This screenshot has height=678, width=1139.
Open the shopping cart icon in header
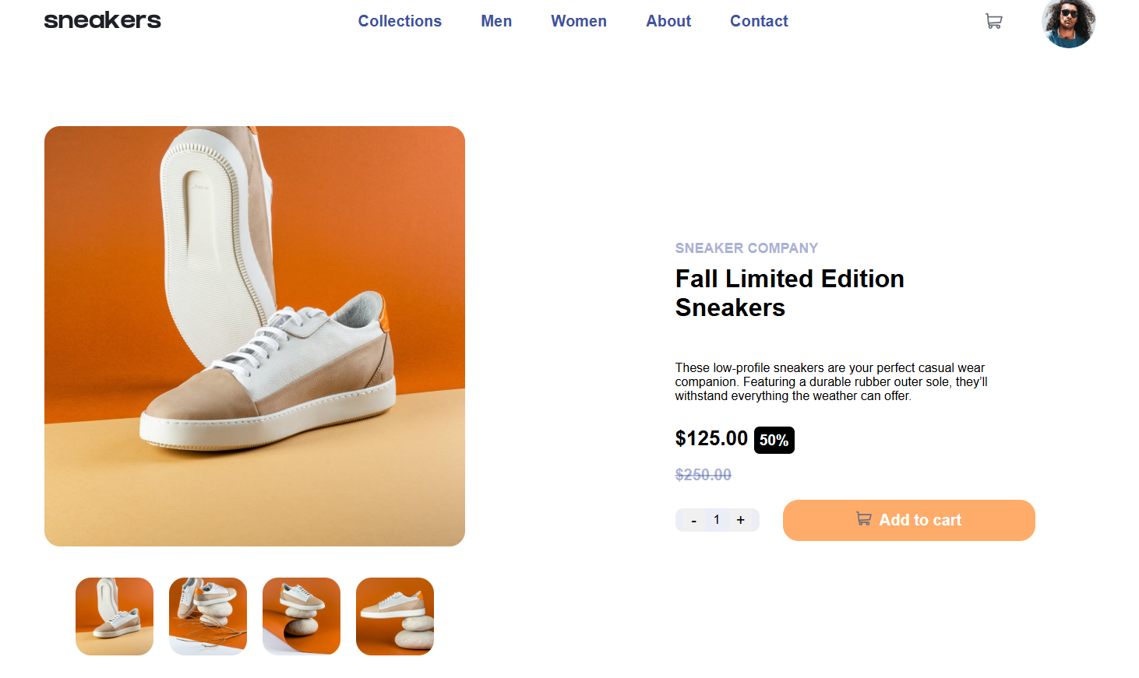[993, 22]
